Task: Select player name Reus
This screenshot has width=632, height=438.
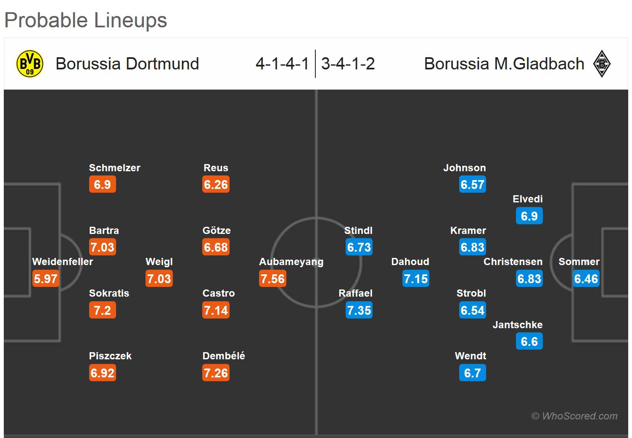Action: 216,168
